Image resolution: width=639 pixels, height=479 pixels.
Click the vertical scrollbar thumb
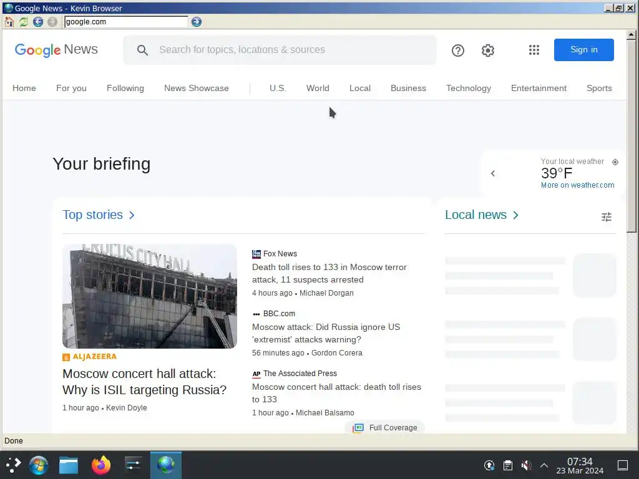(632, 136)
